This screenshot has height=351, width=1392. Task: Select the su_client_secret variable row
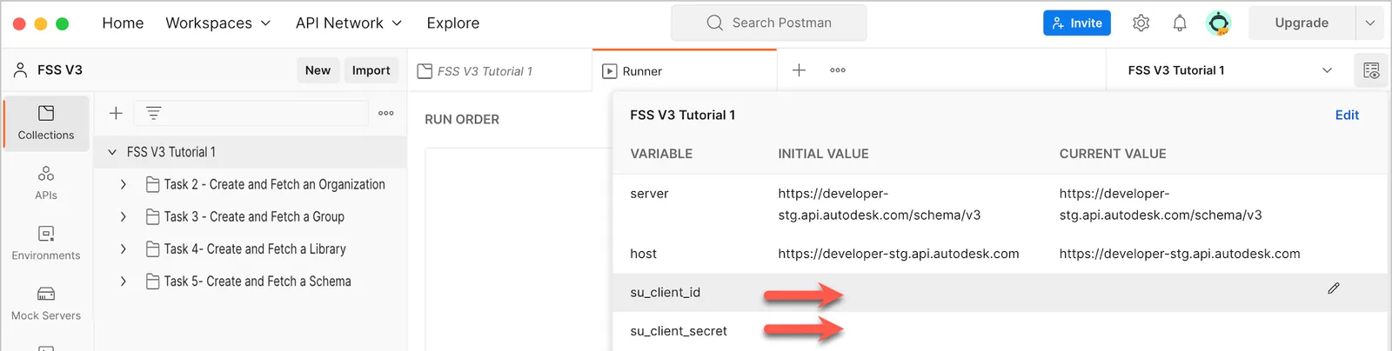click(1000, 331)
